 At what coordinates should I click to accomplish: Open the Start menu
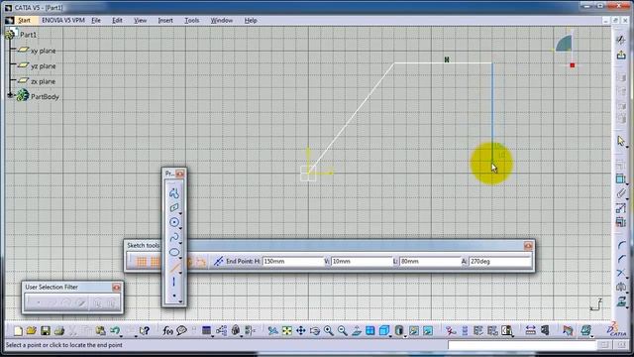click(24, 20)
